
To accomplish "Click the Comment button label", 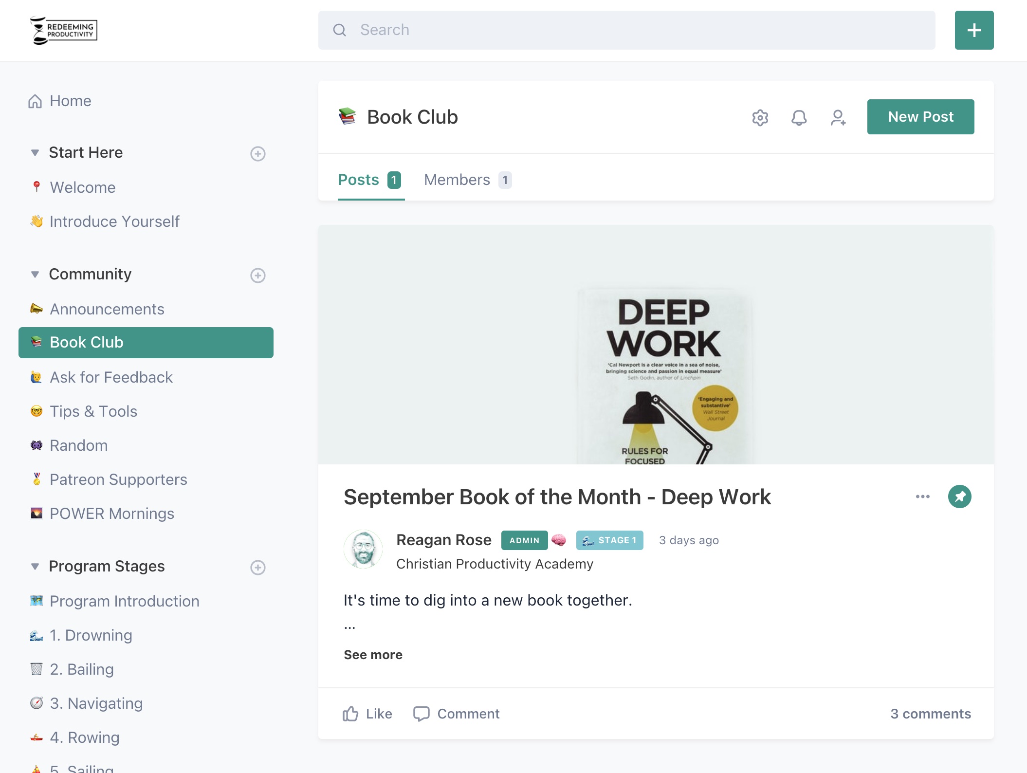I will [x=468, y=714].
